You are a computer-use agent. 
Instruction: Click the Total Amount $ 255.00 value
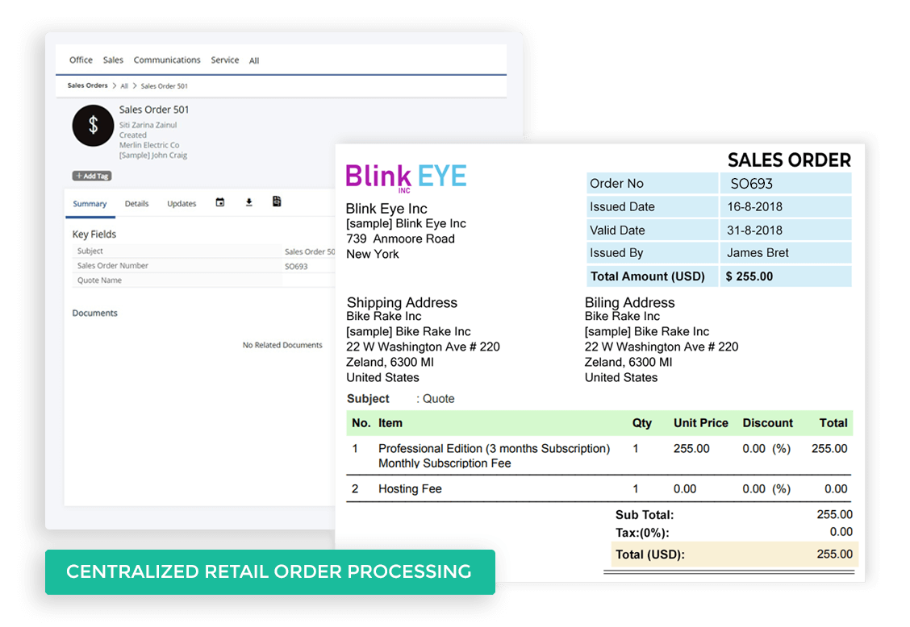click(749, 276)
